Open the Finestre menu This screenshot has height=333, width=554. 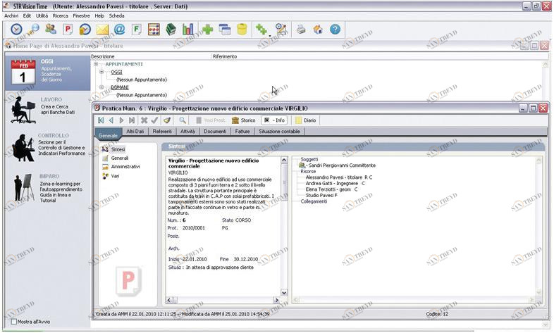(x=82, y=16)
